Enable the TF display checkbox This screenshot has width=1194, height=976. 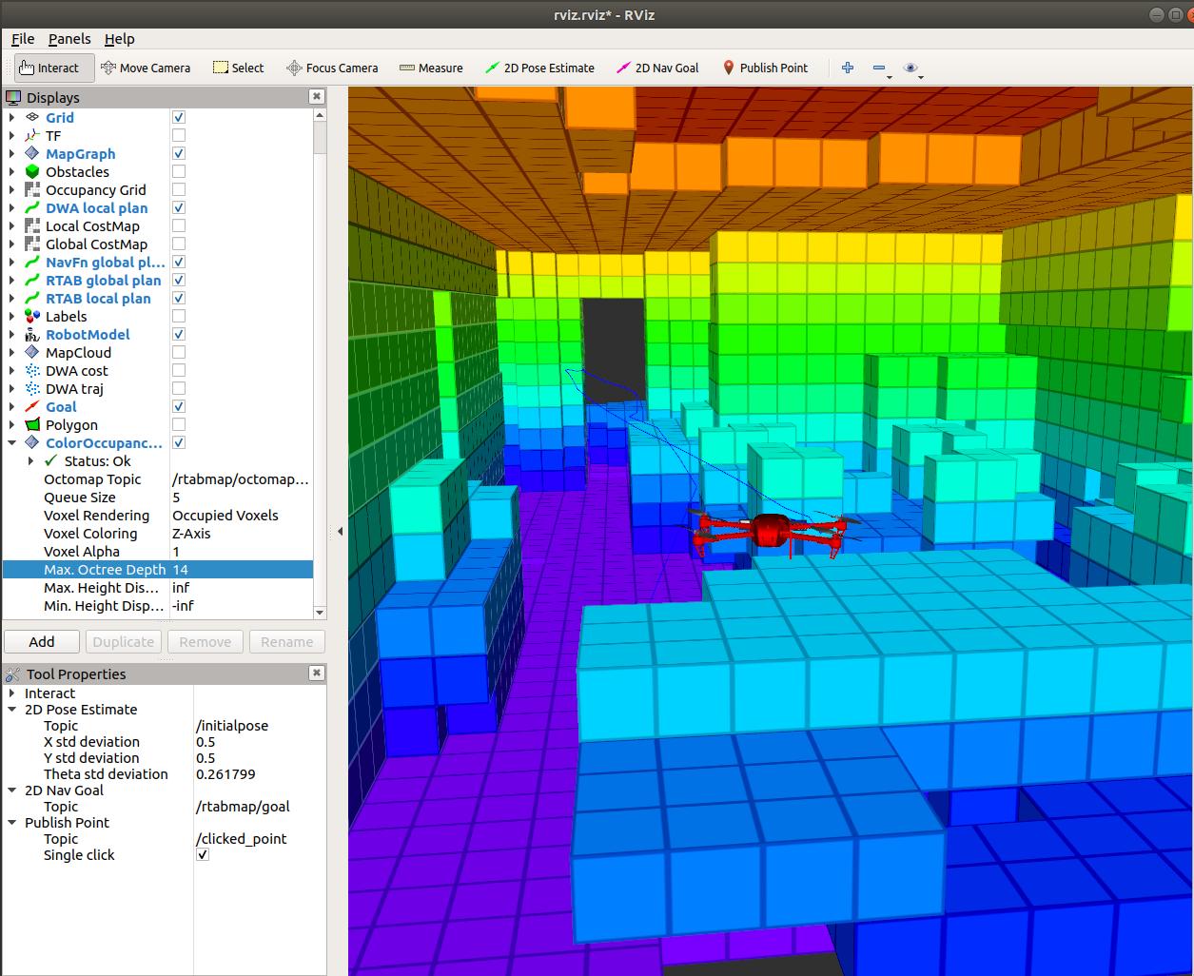(179, 136)
